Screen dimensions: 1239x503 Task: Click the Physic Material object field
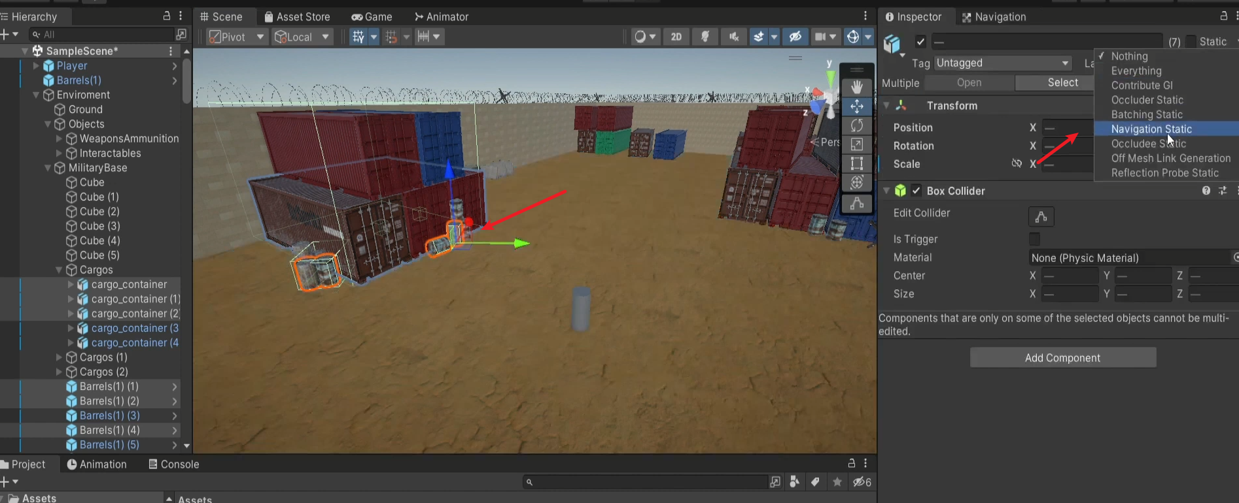pos(1130,257)
